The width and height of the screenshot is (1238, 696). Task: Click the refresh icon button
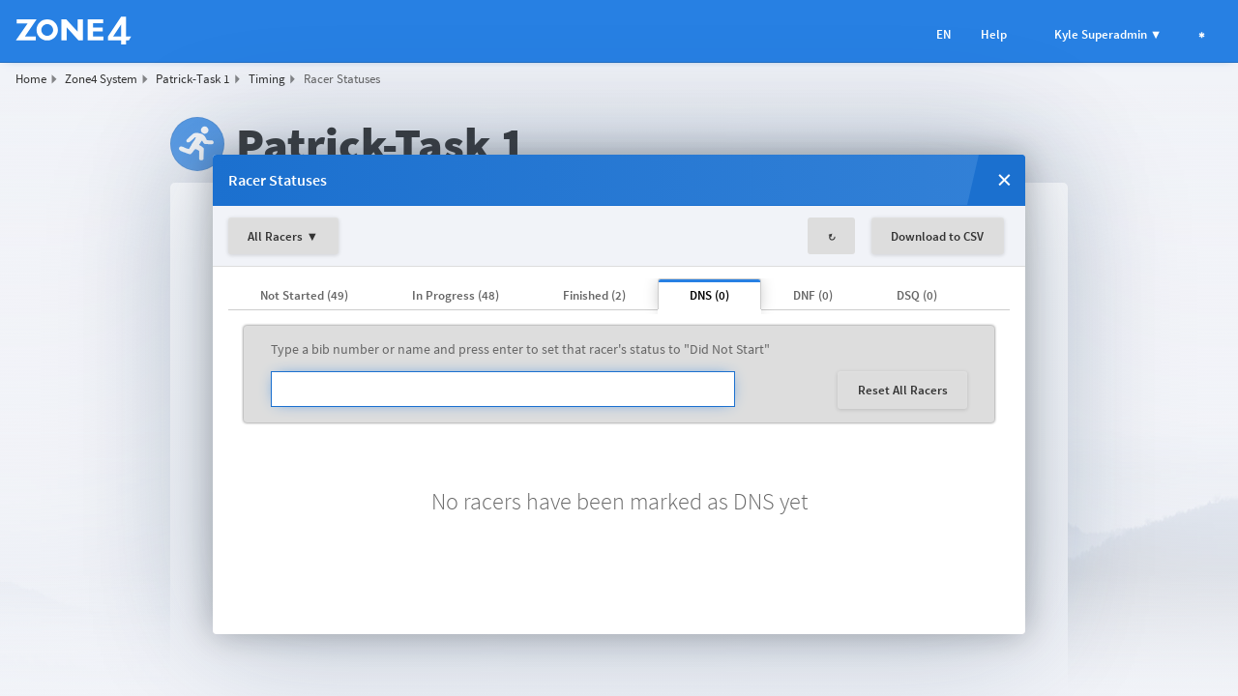pyautogui.click(x=831, y=236)
